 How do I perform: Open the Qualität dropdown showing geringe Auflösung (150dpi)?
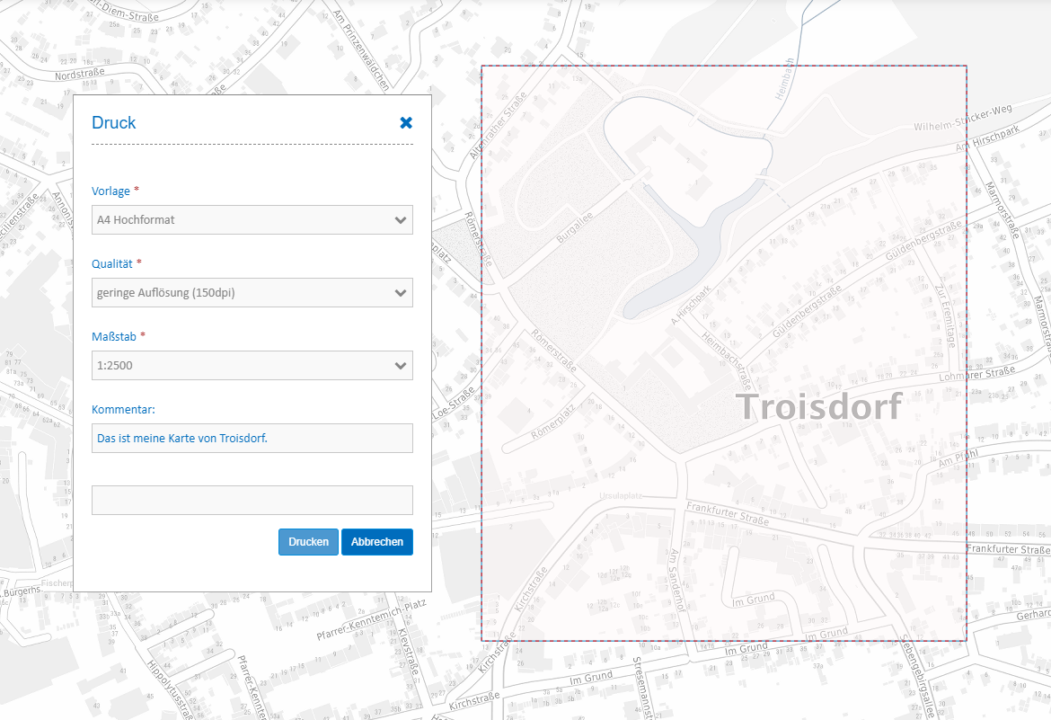pyautogui.click(x=252, y=292)
